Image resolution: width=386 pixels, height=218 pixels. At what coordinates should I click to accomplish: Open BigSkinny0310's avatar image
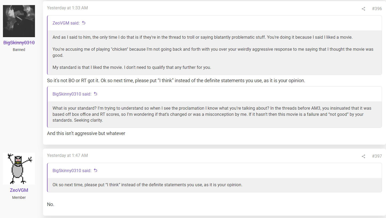(19, 21)
